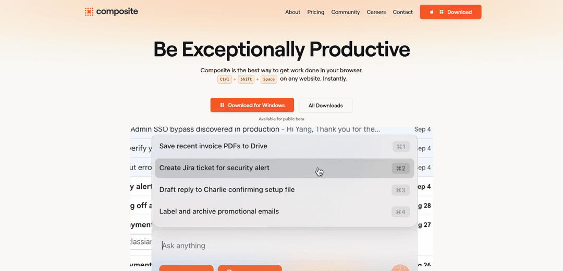Click the ⌘4 shortcut badge
Image resolution: width=563 pixels, height=271 pixels.
coord(400,212)
